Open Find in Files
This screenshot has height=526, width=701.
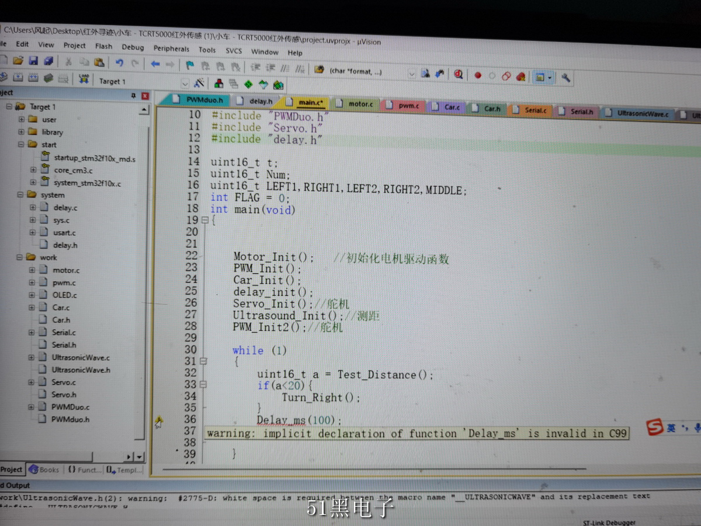319,69
